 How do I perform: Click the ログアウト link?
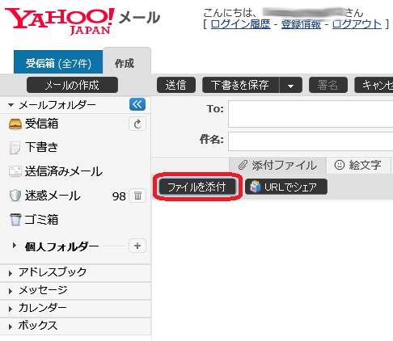point(357,24)
